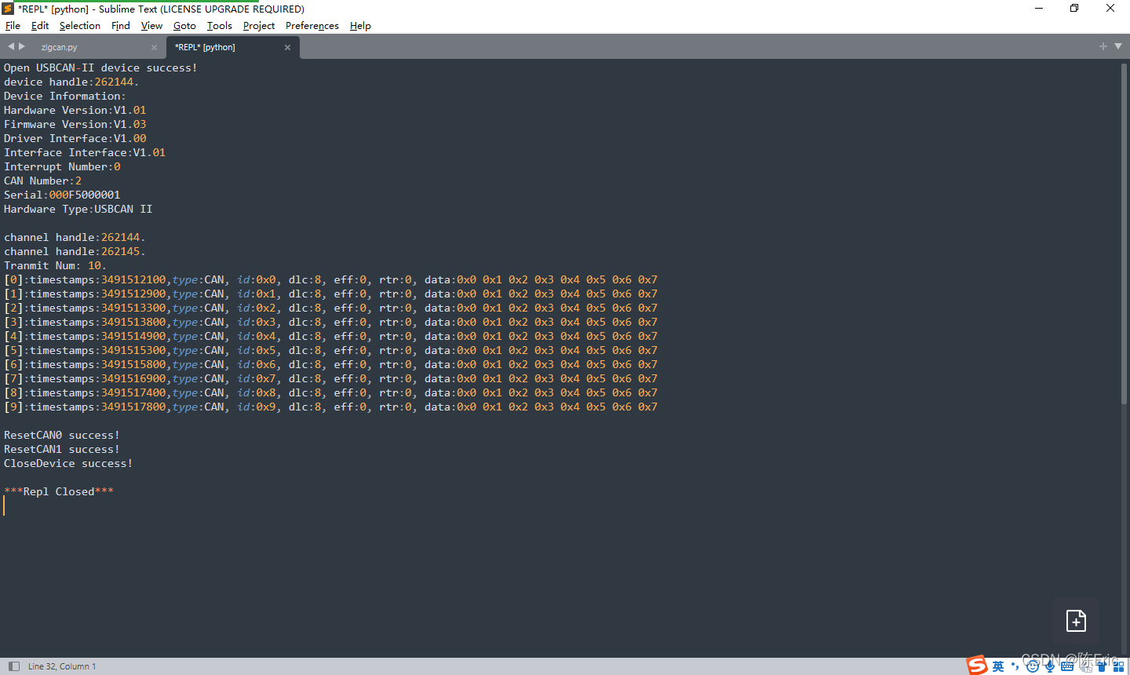Click 'Open USBCAN-II device success!' line
The image size is (1130, 675).
[100, 68]
